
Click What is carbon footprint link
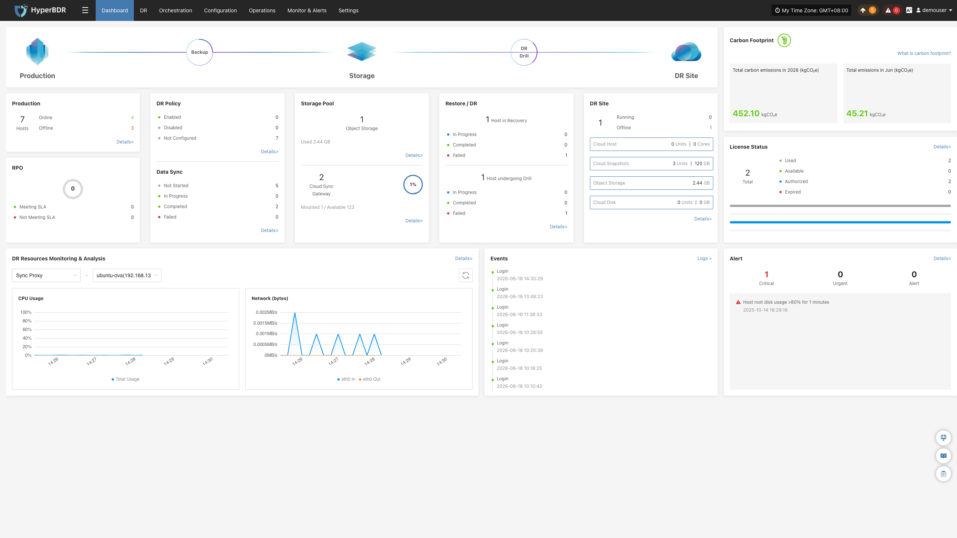924,53
